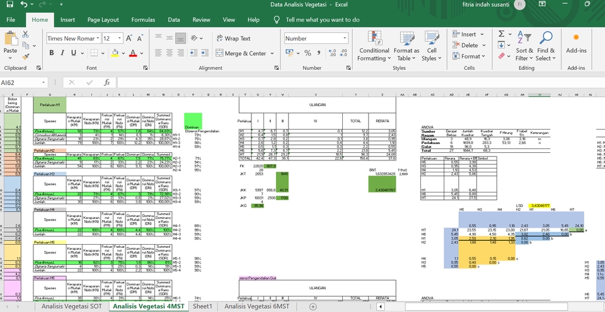The width and height of the screenshot is (605, 312).
Task: Open Format as Table gallery
Action: 406,45
